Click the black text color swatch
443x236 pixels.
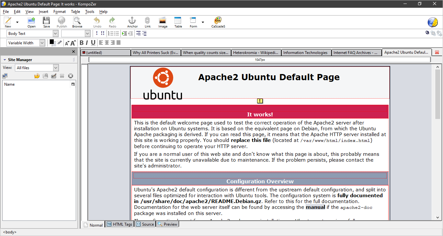tap(52, 42)
